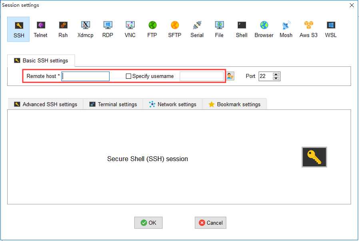Close the Session settings dialog
Screen dimensions: 359x241
click(352, 5)
